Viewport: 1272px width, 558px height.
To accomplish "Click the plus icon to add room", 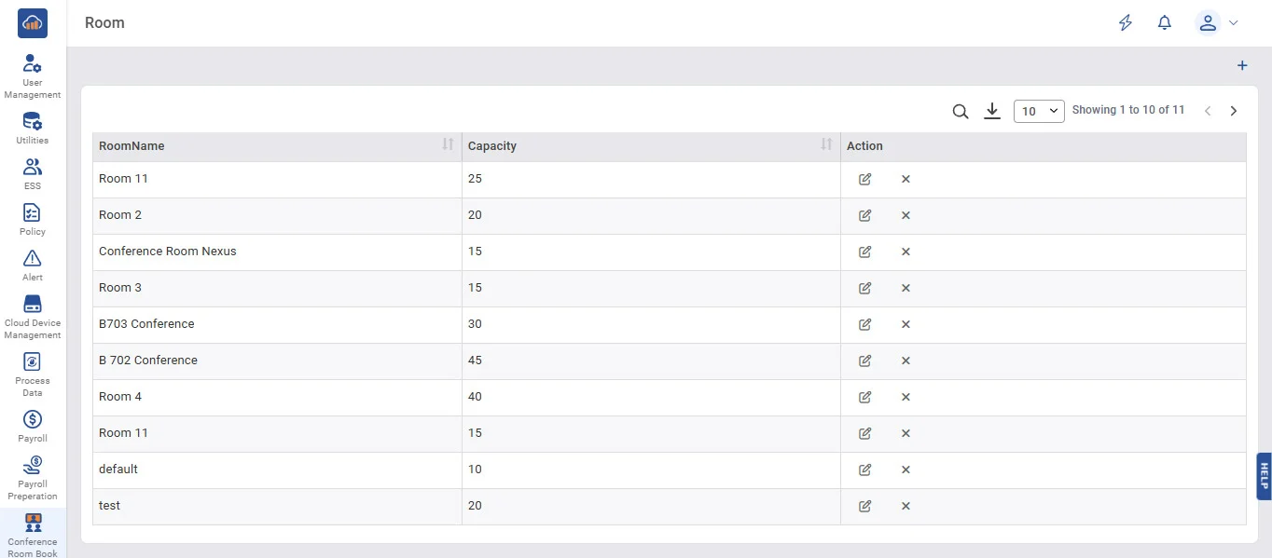I will coord(1242,66).
